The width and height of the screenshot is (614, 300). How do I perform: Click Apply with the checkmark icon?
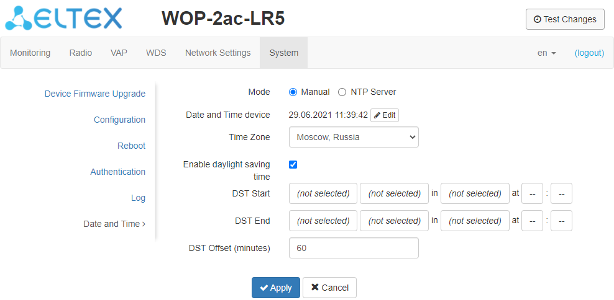point(275,288)
